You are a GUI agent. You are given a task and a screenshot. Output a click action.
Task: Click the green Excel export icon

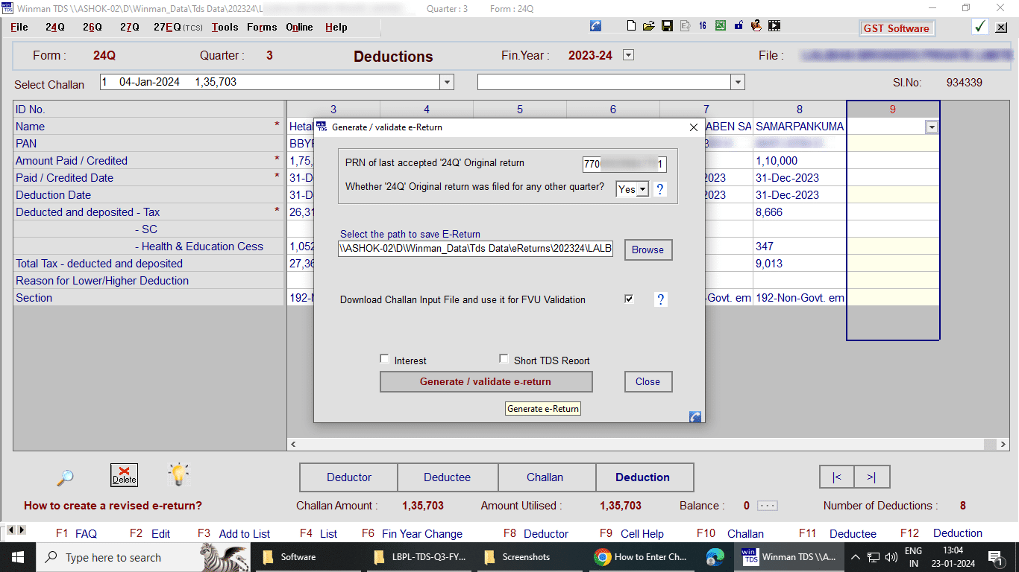(721, 26)
